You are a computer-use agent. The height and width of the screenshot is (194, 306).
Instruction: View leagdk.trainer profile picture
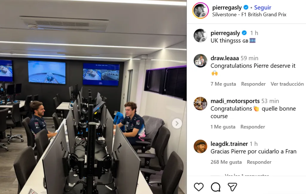click(200, 146)
